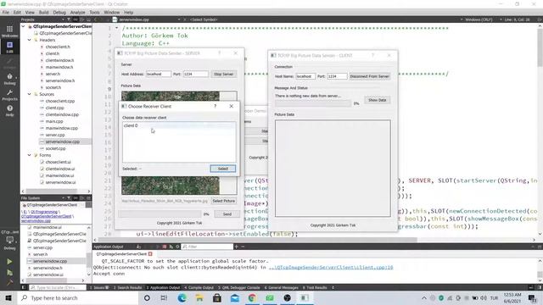Screen dimensions: 543x305
Task: Select clientwindow.h in the Headers tree
Action: point(59,60)
